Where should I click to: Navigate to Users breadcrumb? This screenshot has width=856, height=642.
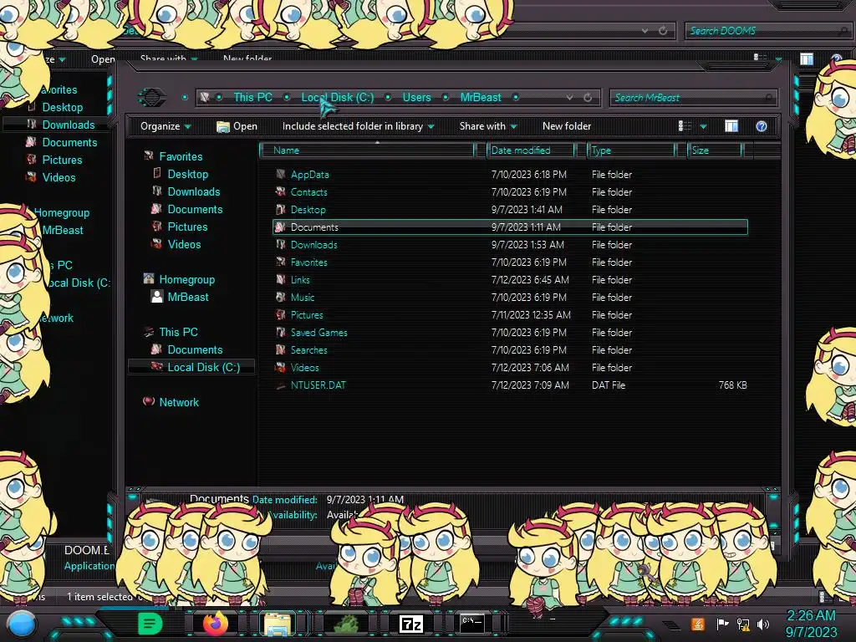pyautogui.click(x=416, y=97)
